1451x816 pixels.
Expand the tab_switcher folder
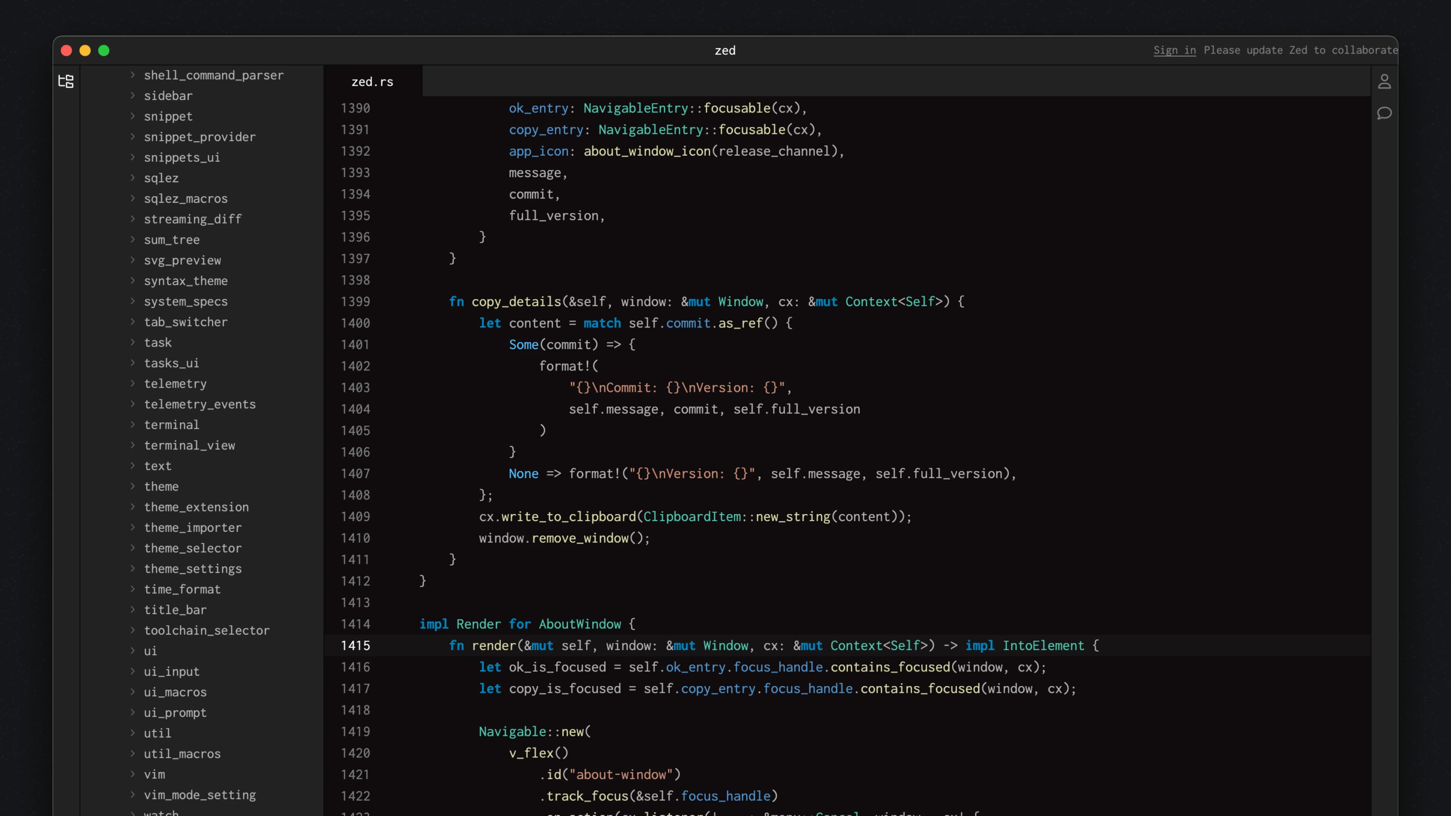coord(186,321)
